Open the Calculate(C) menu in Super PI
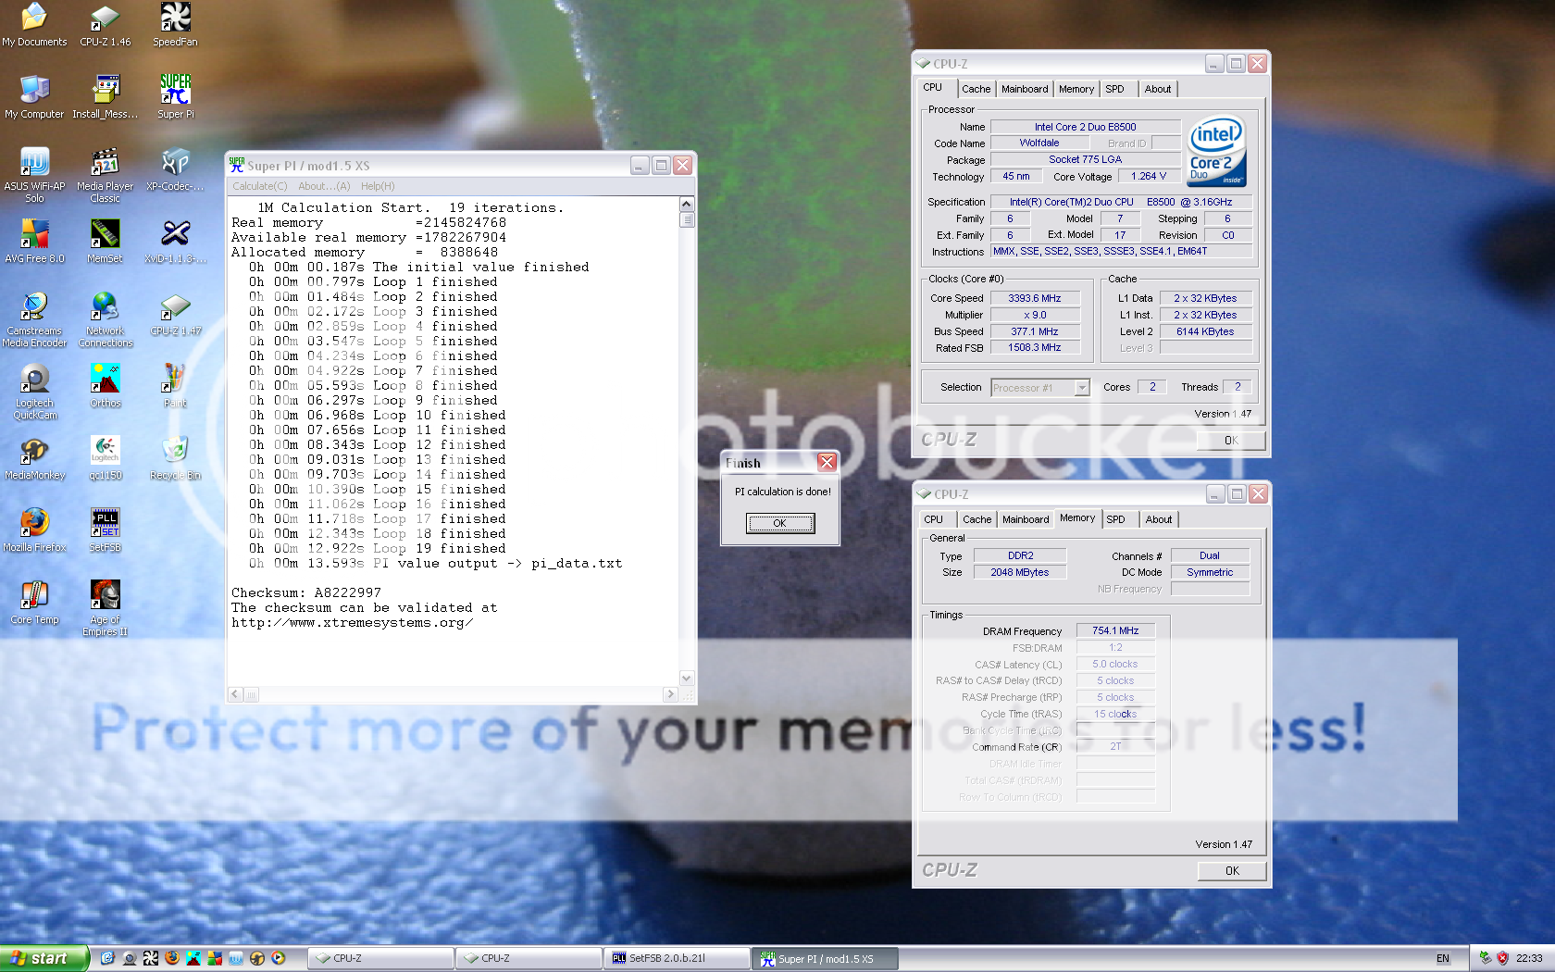The height and width of the screenshot is (972, 1555). [x=260, y=186]
